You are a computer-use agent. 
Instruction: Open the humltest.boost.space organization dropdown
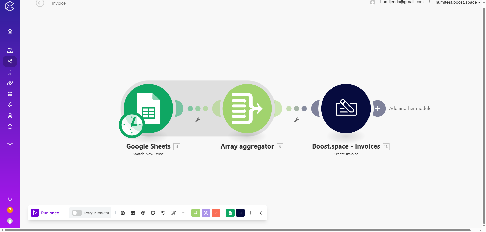[x=458, y=2]
